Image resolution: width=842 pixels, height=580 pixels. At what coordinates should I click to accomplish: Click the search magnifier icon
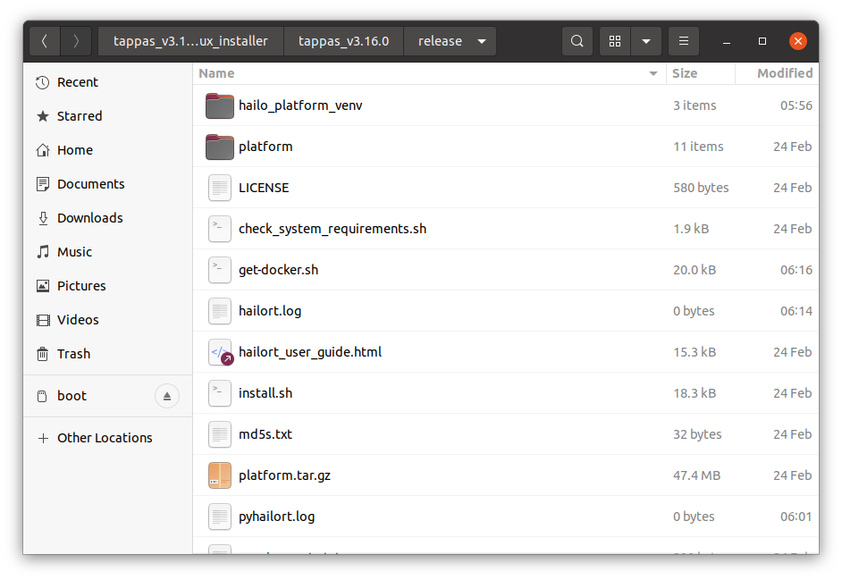click(577, 41)
